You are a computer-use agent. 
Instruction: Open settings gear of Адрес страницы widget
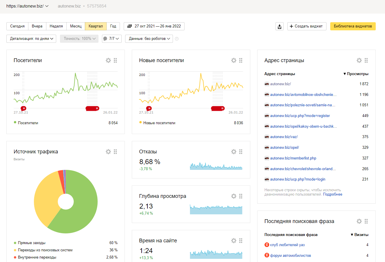(x=359, y=60)
